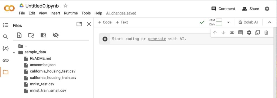Collapse the sample_data folder arrow
The width and height of the screenshot is (277, 98).
click(x=14, y=52)
